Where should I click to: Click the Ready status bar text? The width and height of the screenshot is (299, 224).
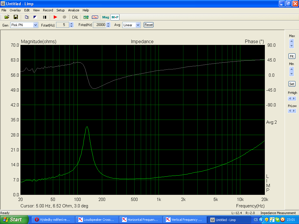click(5, 213)
